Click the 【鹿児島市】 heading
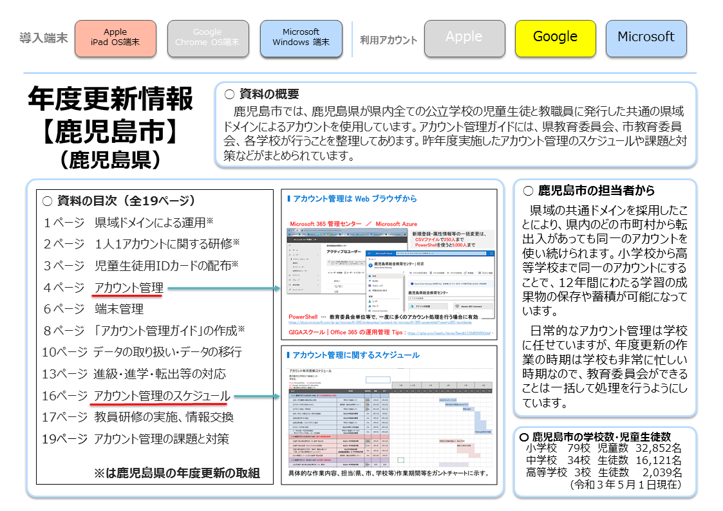 [111, 131]
